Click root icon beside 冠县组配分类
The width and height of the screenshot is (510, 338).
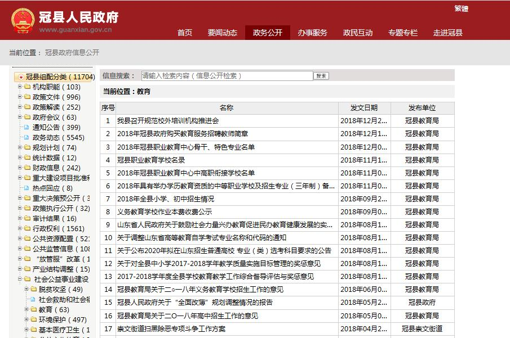point(21,77)
